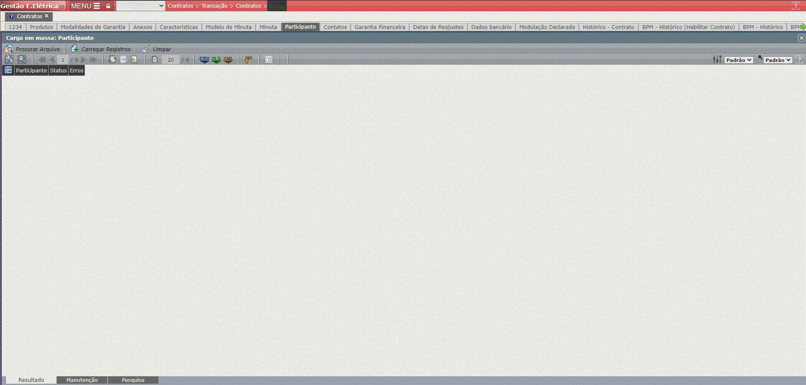Screen dimensions: 806x385
Task: Click the row selector list icon in grid header
Action: 8,70
